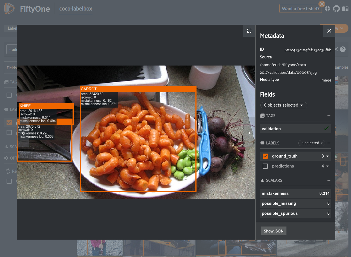Collapse the LABELS section
The height and width of the screenshot is (257, 351).
[x=329, y=143]
